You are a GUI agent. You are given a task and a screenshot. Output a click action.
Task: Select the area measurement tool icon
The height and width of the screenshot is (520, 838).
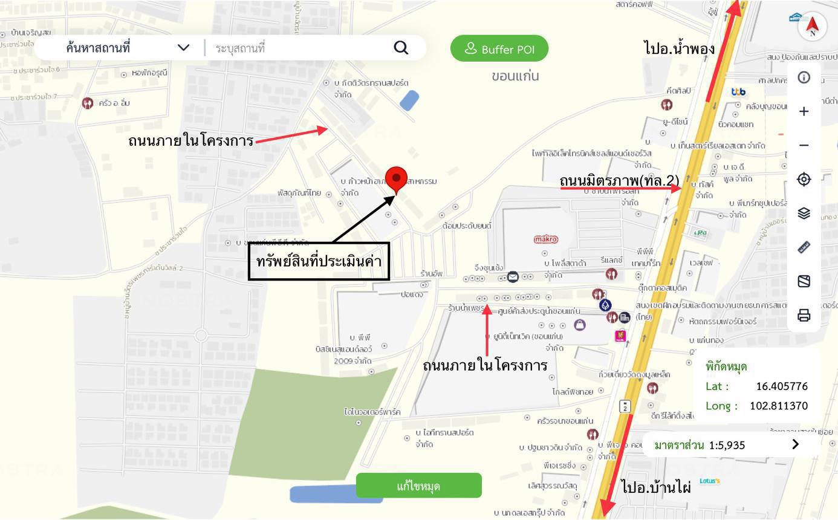(x=804, y=281)
